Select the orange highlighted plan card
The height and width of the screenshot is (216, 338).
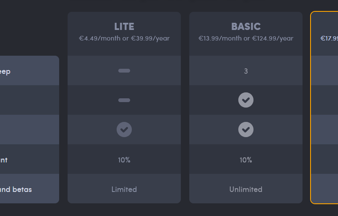325,108
